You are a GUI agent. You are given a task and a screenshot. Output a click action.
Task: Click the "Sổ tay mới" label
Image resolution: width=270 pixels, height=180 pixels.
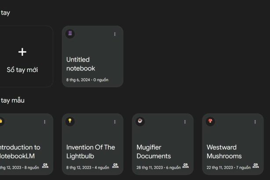point(22,70)
